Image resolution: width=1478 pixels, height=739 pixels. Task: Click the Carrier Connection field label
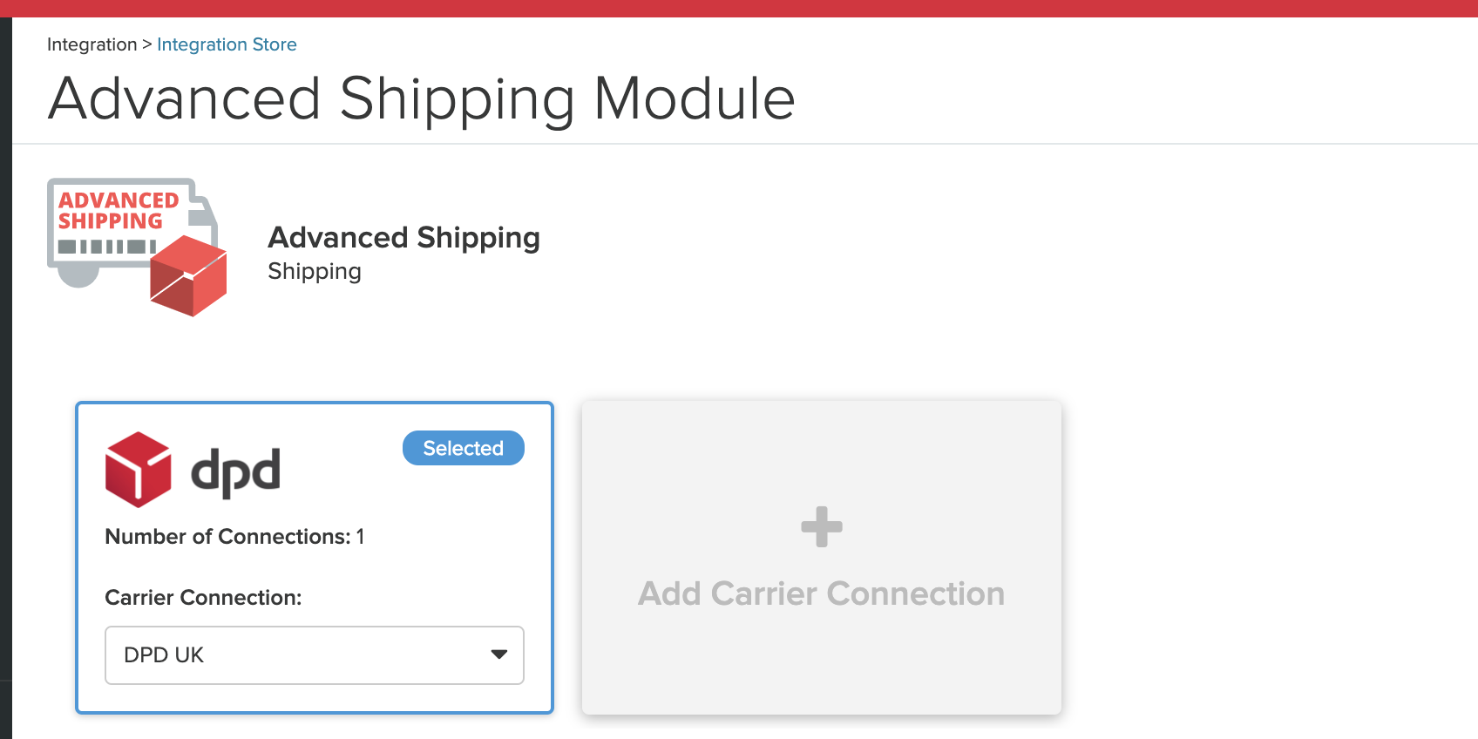[x=203, y=598]
